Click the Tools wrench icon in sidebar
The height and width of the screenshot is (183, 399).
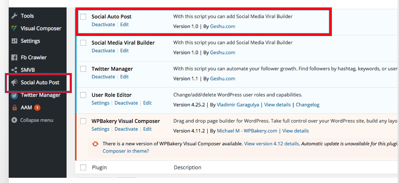(14, 16)
